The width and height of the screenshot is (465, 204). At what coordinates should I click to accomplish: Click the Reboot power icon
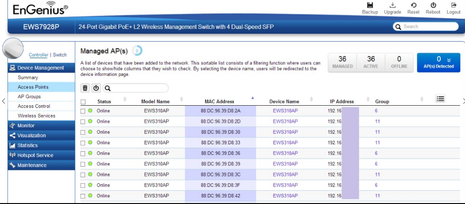(x=433, y=5)
